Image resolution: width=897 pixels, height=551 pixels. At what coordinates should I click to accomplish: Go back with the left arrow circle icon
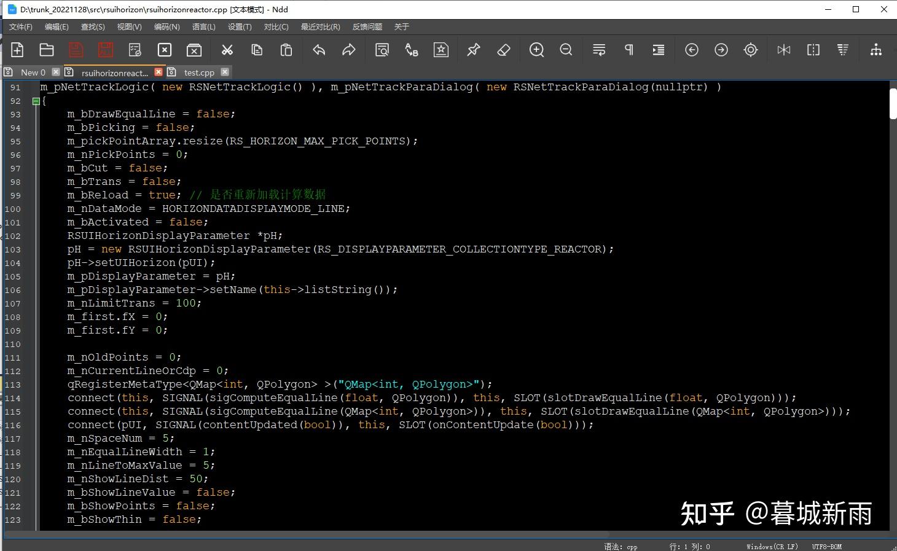692,50
